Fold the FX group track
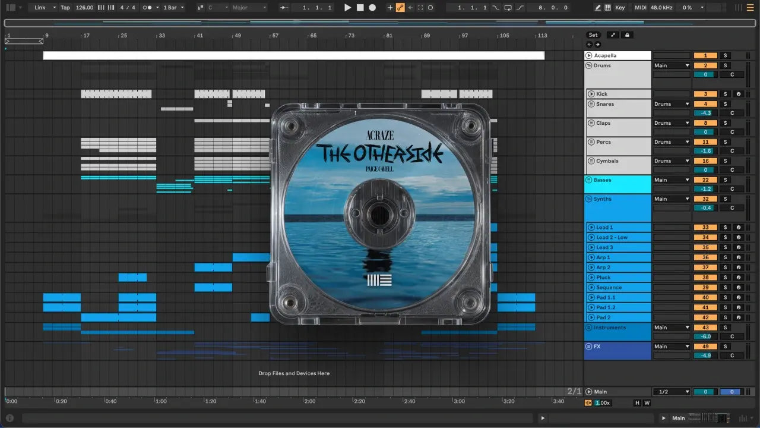Image resolution: width=760 pixels, height=428 pixels. pos(588,347)
